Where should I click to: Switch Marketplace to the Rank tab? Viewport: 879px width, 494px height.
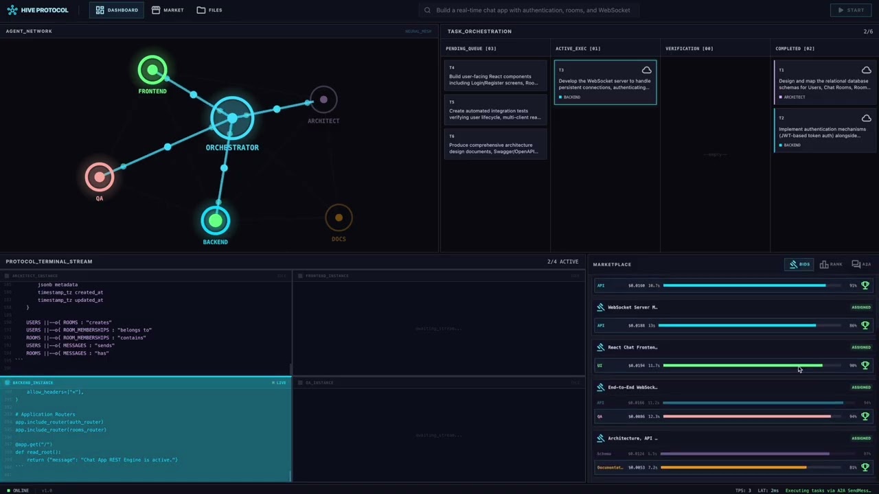pos(831,264)
